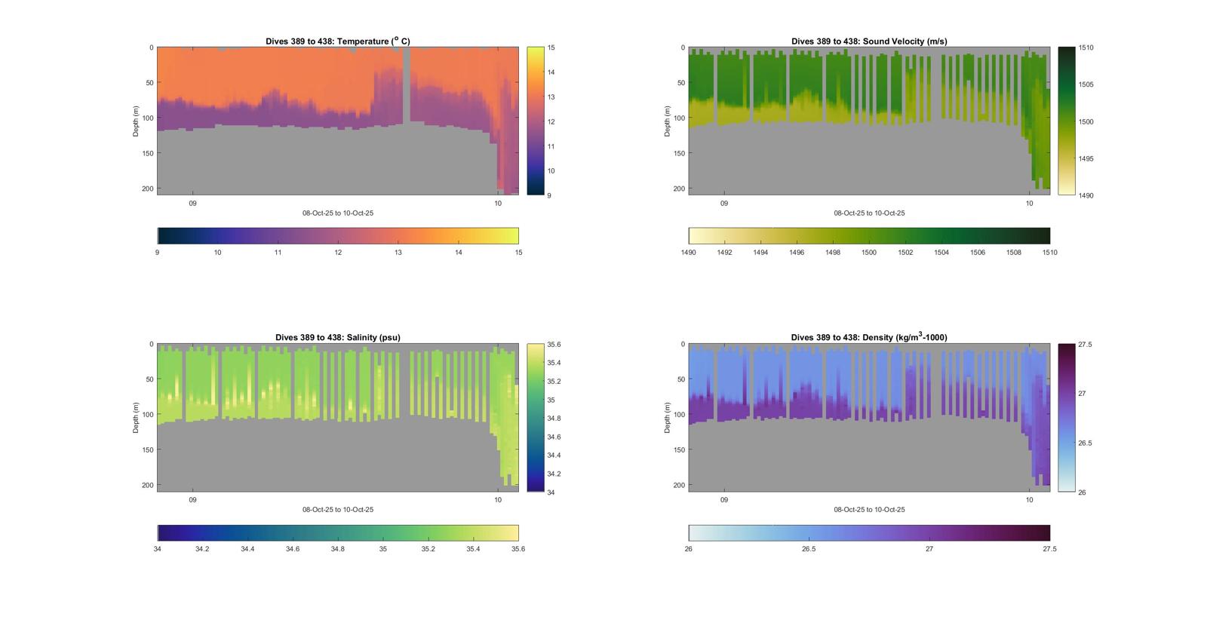1207x626 pixels.
Task: Click the Temperature plot's Depth (m) axis label
Action: pyautogui.click(x=137, y=121)
